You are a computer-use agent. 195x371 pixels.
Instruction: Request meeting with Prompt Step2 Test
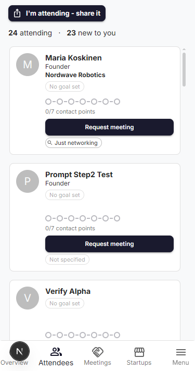tap(109, 244)
